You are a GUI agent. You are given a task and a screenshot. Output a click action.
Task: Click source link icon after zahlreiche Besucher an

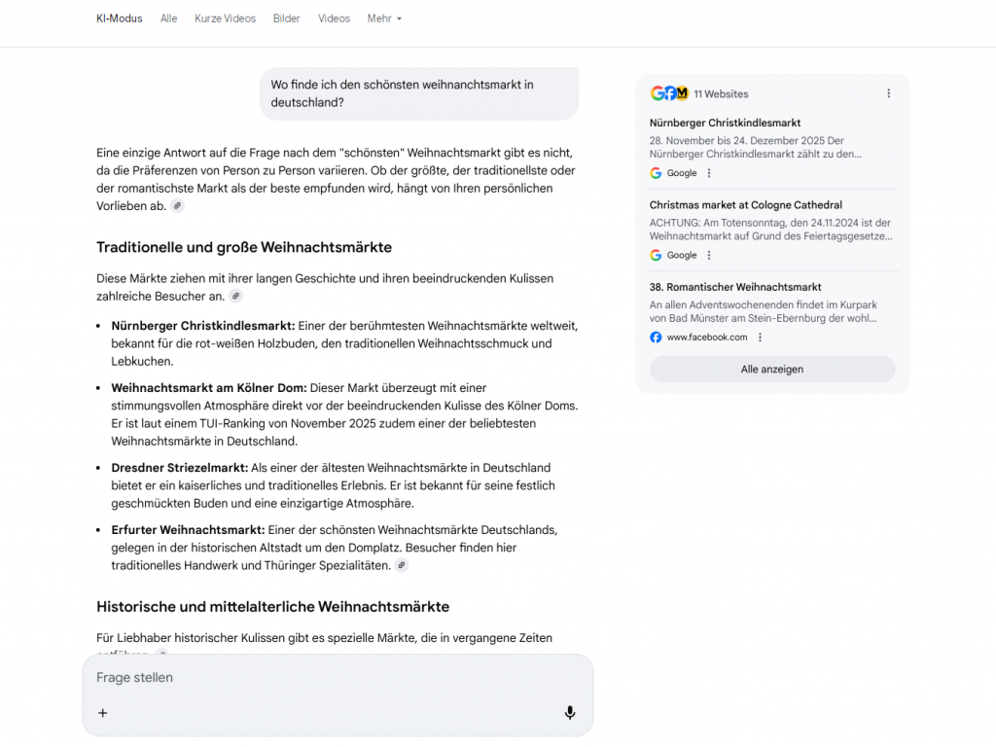235,296
